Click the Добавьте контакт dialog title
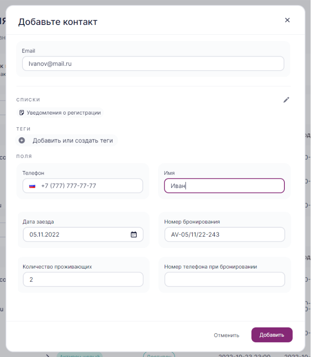 click(58, 22)
